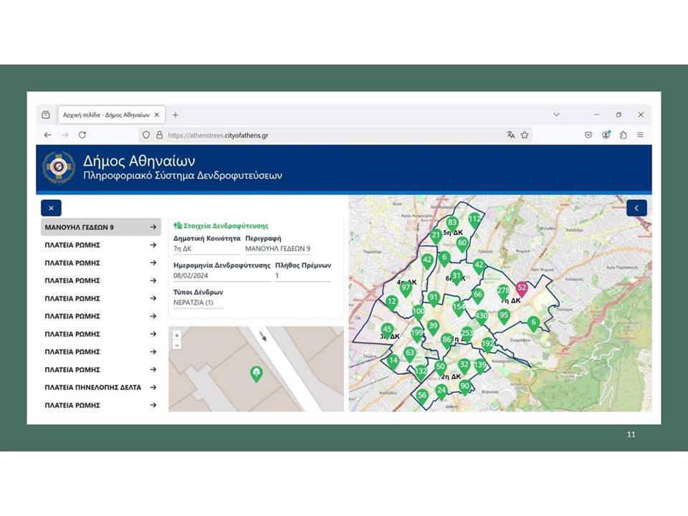Click the arrow beside ΠΛΑΤΕΙΑ ΠΗΝΕΛΟΠΗΣ ΔΕΛΤΑ

[x=153, y=388]
